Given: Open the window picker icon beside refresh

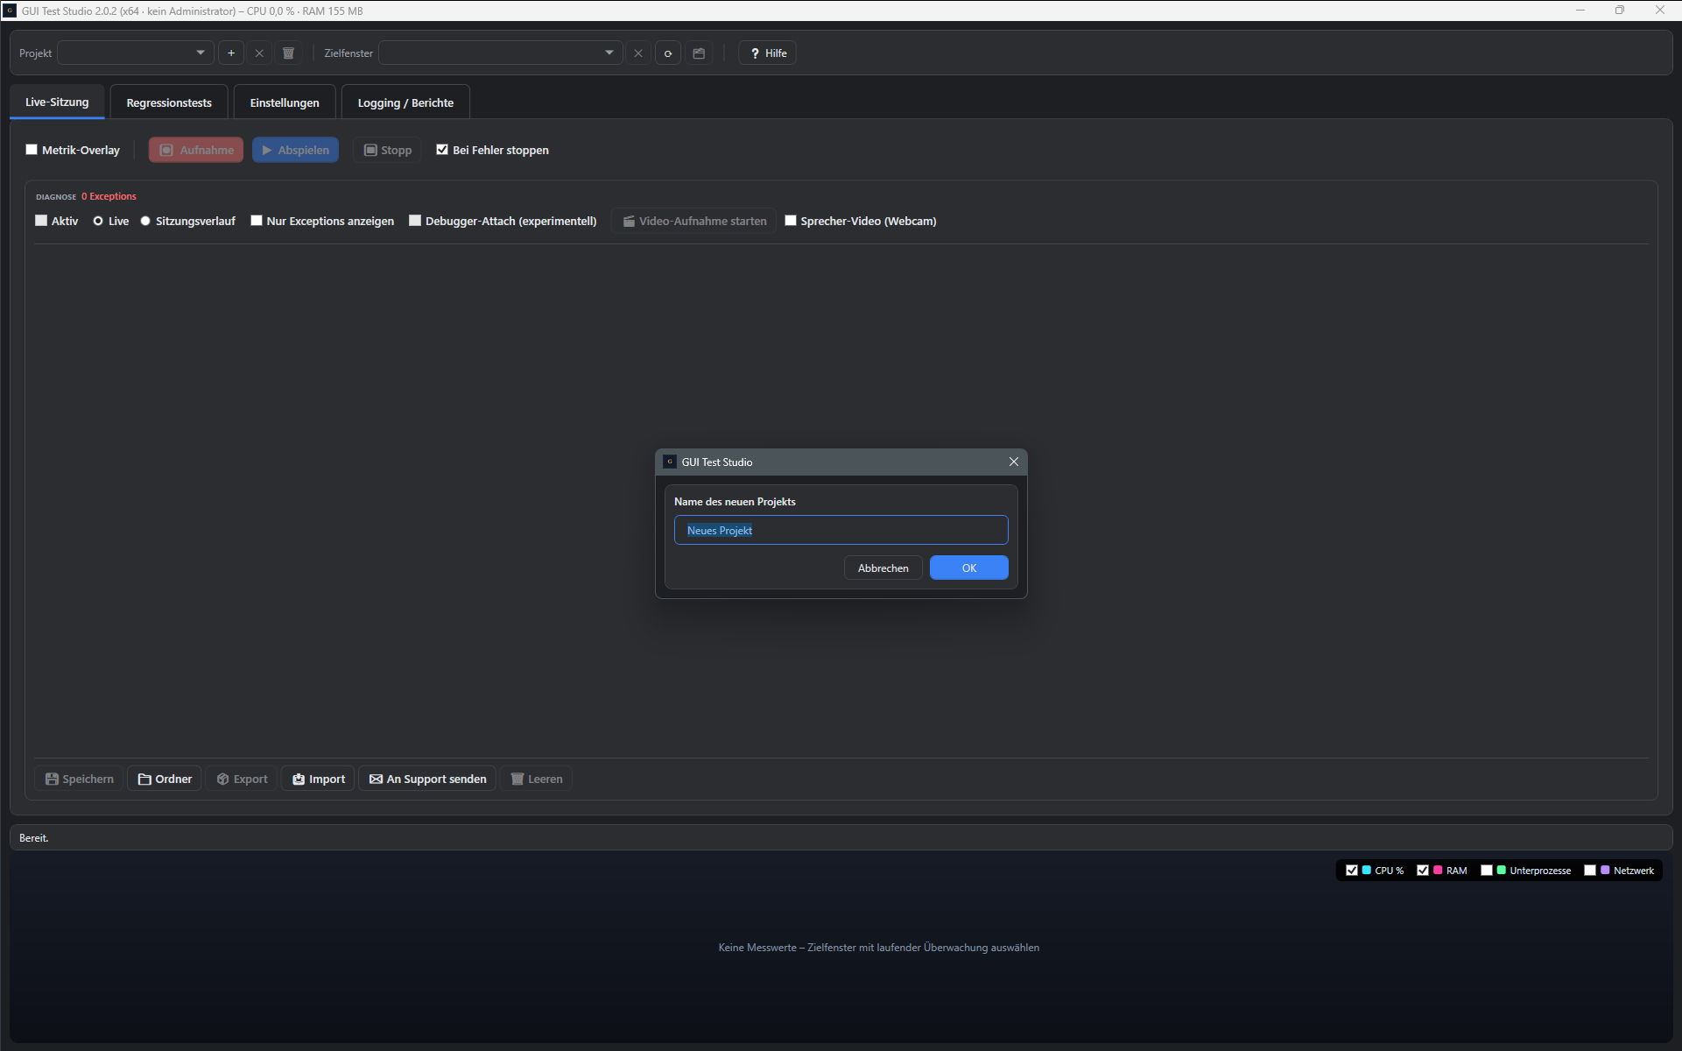Looking at the screenshot, I should tap(699, 53).
